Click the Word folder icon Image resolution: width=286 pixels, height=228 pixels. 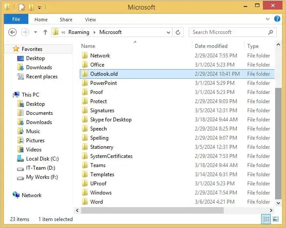click(85, 202)
